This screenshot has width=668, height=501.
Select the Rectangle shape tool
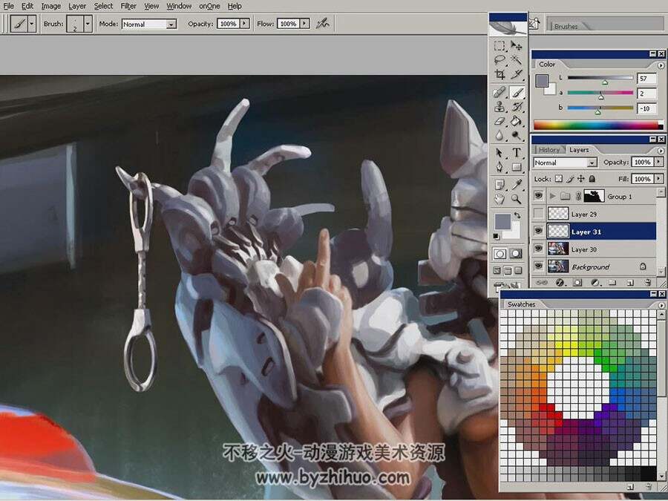click(x=517, y=167)
